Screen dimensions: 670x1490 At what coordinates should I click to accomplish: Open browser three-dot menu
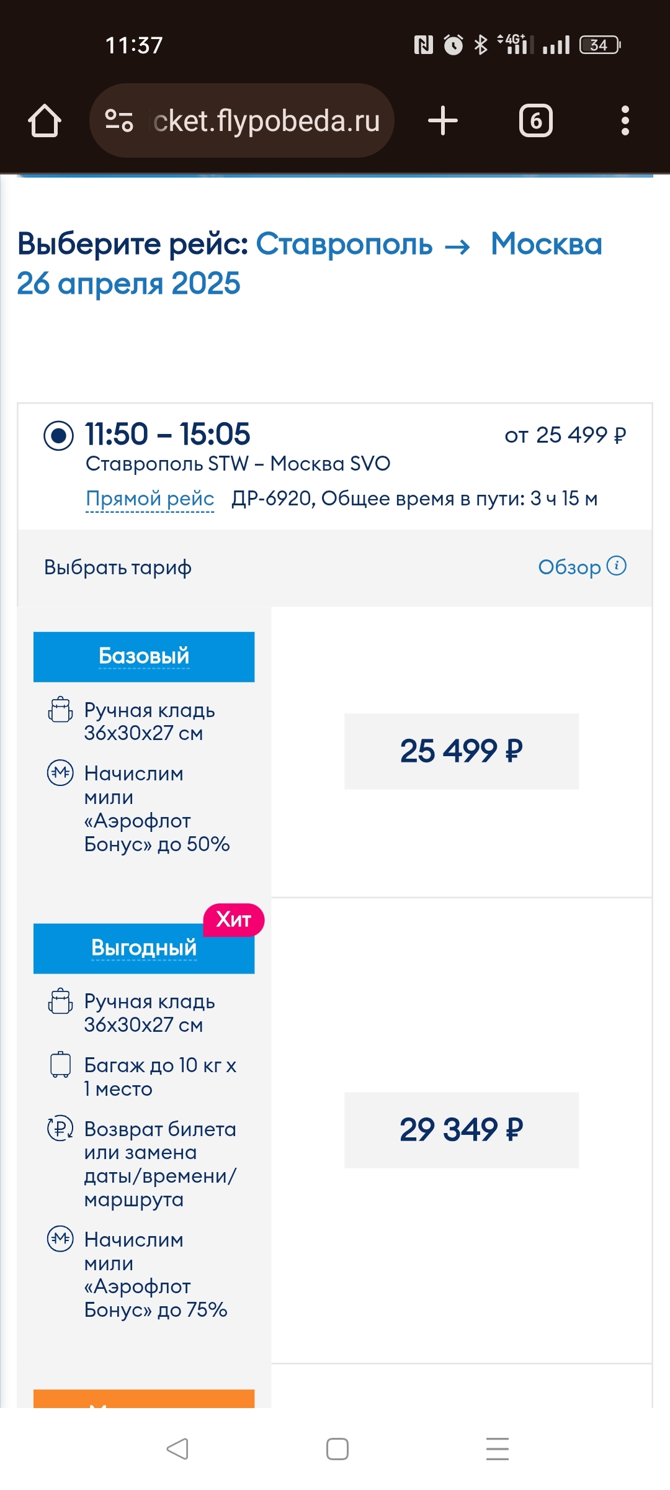coord(625,120)
